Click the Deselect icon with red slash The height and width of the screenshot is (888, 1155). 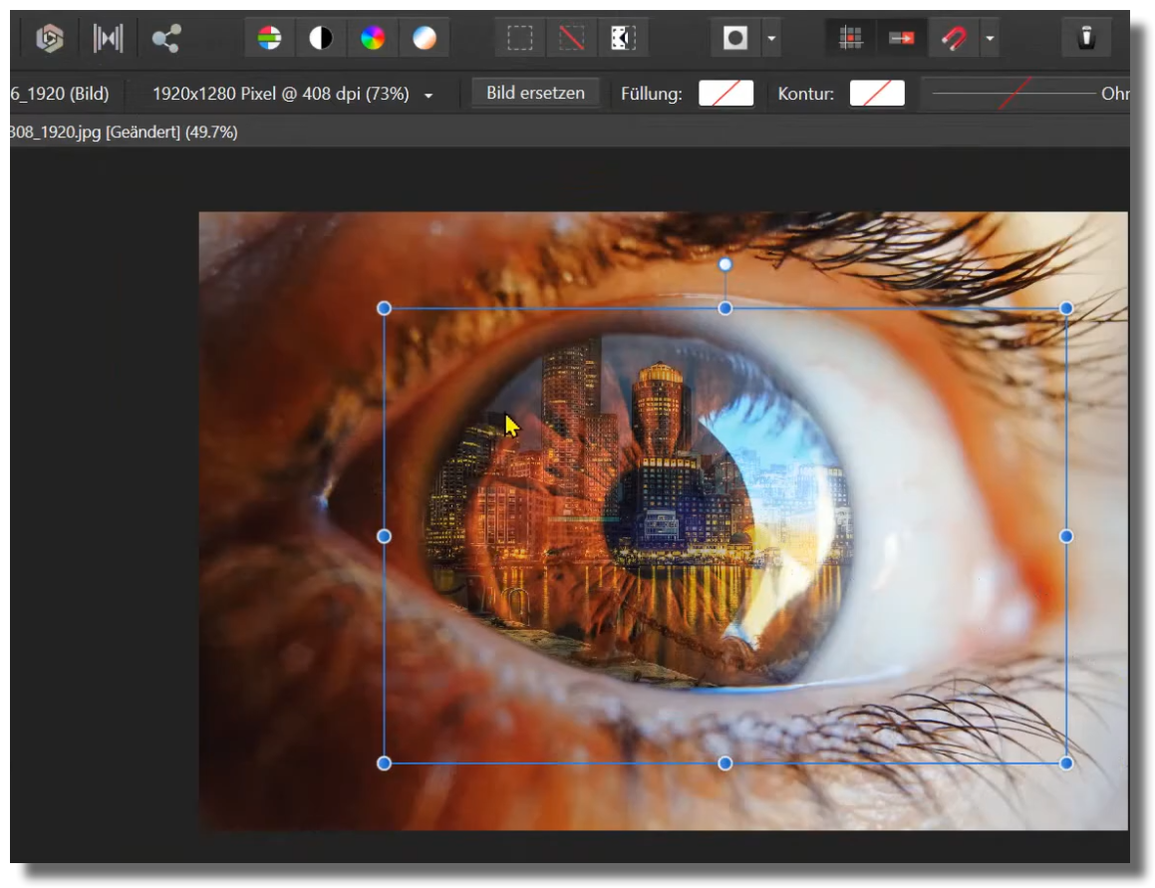[x=571, y=38]
